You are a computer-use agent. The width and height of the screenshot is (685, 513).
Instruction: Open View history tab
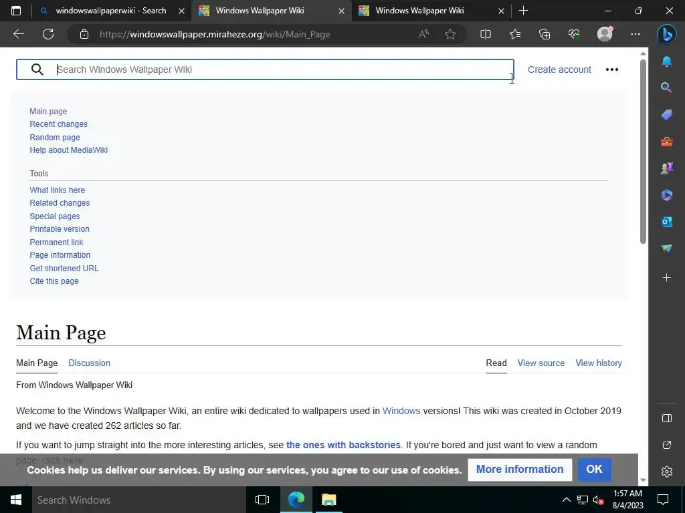(599, 363)
